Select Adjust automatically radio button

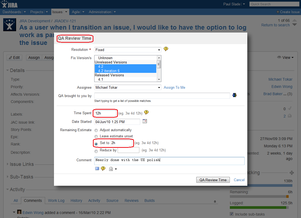96,130
